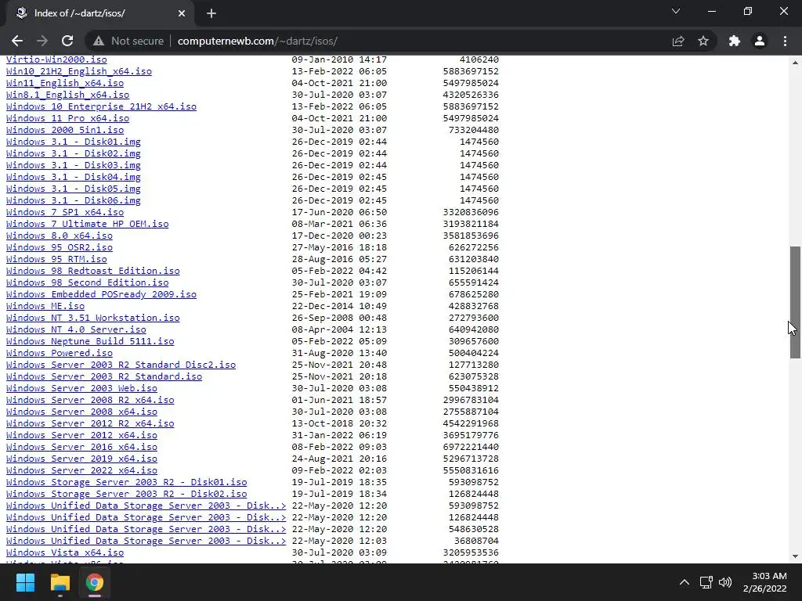This screenshot has height=601, width=802.
Task: Open Windows Neptune Build 5111.iso
Action: point(90,342)
